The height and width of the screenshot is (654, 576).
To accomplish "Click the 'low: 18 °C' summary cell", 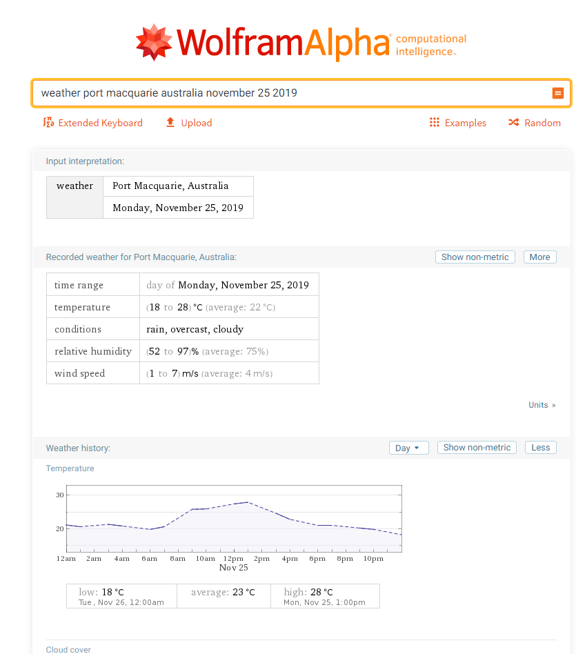I will [121, 596].
